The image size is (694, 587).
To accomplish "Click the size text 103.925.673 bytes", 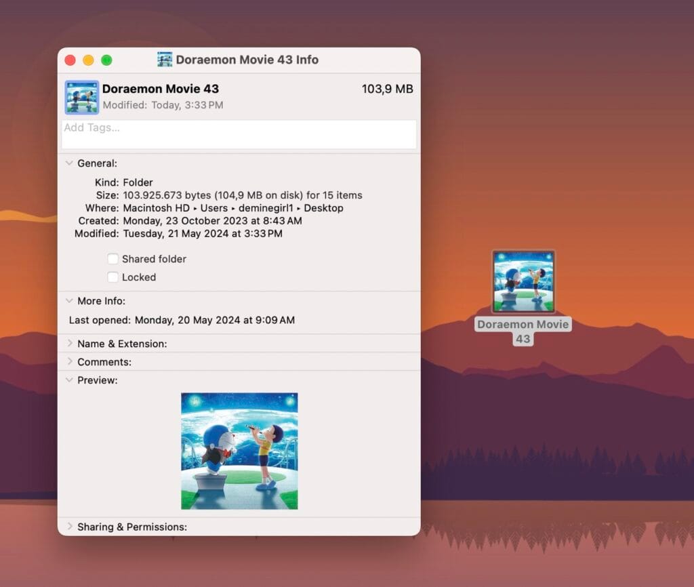I will pyautogui.click(x=167, y=195).
